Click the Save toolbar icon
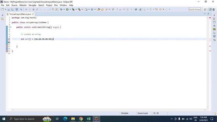This screenshot has width=217, height=122. tap(8, 9)
